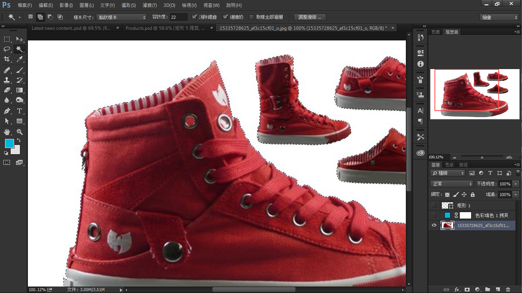Select the History Brush tool
This screenshot has width=522, height=293.
[x=19, y=80]
